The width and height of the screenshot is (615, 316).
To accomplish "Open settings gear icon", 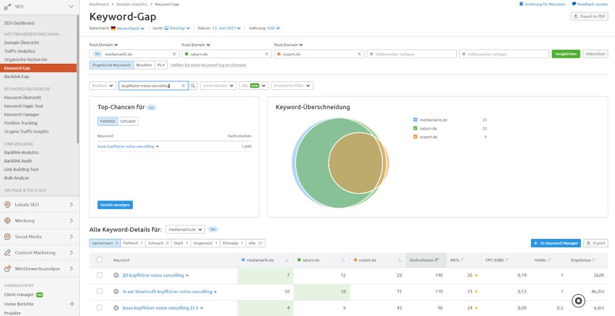I will click(579, 301).
